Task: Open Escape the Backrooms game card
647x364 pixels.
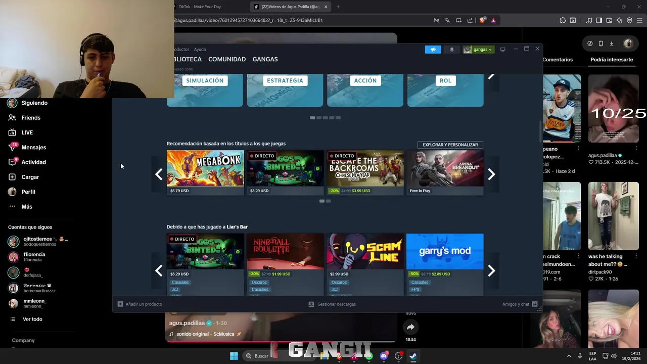Action: [x=365, y=172]
